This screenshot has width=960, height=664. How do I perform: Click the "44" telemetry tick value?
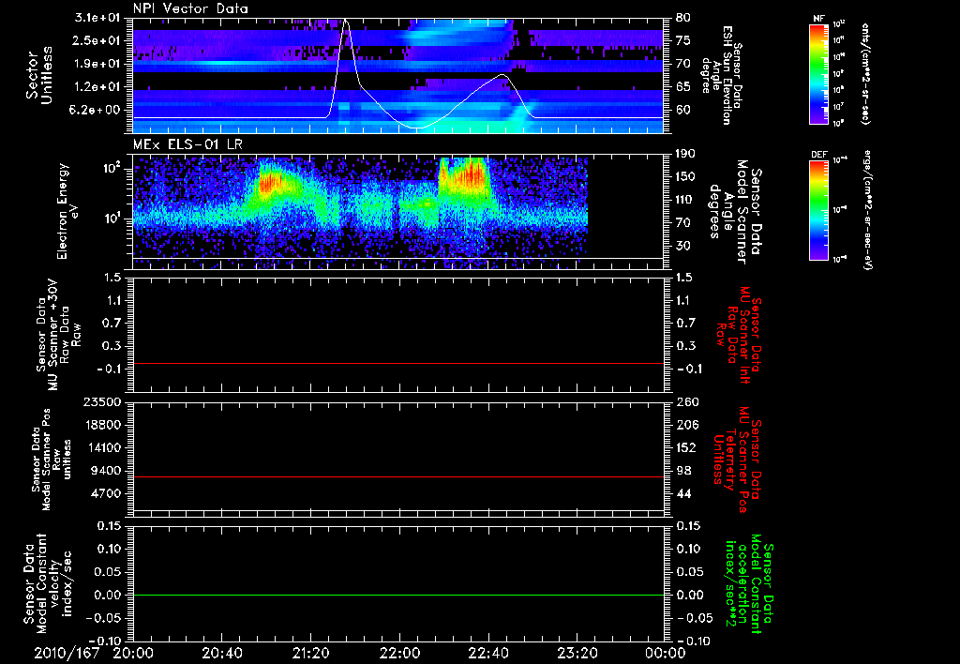683,493
